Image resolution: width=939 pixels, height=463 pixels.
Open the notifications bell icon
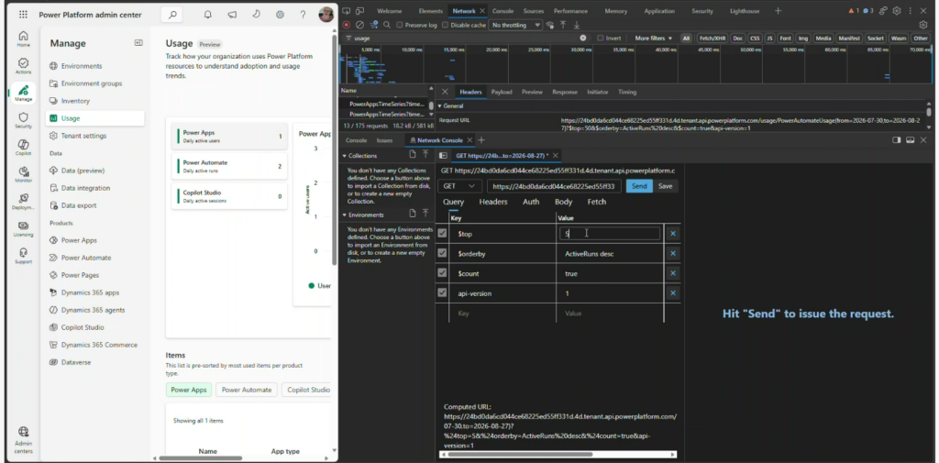pos(208,15)
